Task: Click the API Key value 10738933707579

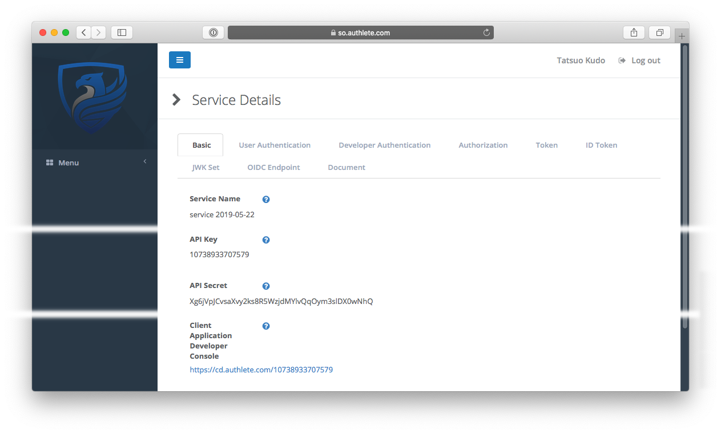Action: tap(219, 254)
